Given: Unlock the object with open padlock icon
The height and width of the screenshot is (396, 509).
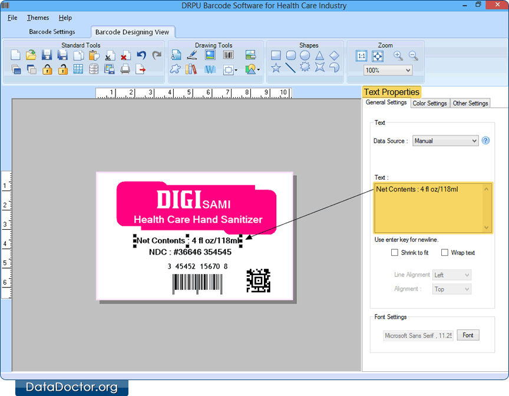Looking at the screenshot, I should click(62, 69).
